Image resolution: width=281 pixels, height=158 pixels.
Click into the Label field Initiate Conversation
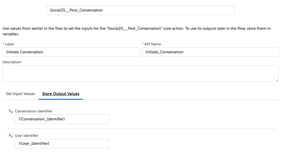[x=71, y=52]
